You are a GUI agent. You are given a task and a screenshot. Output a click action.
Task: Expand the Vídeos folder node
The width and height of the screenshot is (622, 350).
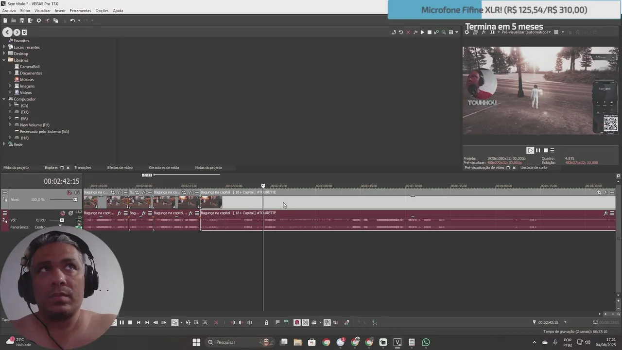pos(10,92)
